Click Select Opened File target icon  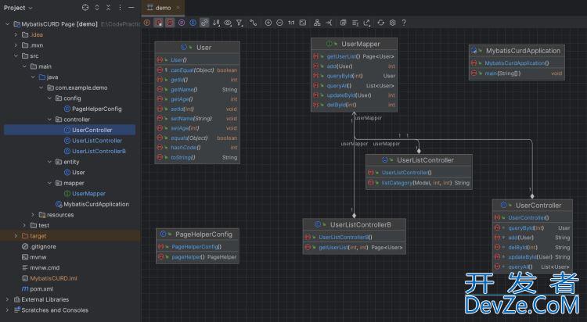click(x=86, y=7)
